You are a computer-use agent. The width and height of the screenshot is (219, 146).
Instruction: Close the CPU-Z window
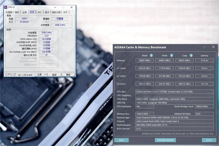72,7
